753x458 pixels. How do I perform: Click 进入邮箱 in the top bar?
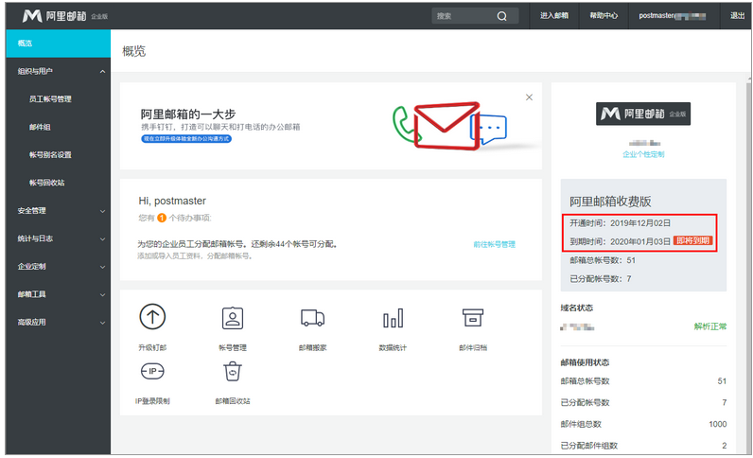tap(554, 16)
